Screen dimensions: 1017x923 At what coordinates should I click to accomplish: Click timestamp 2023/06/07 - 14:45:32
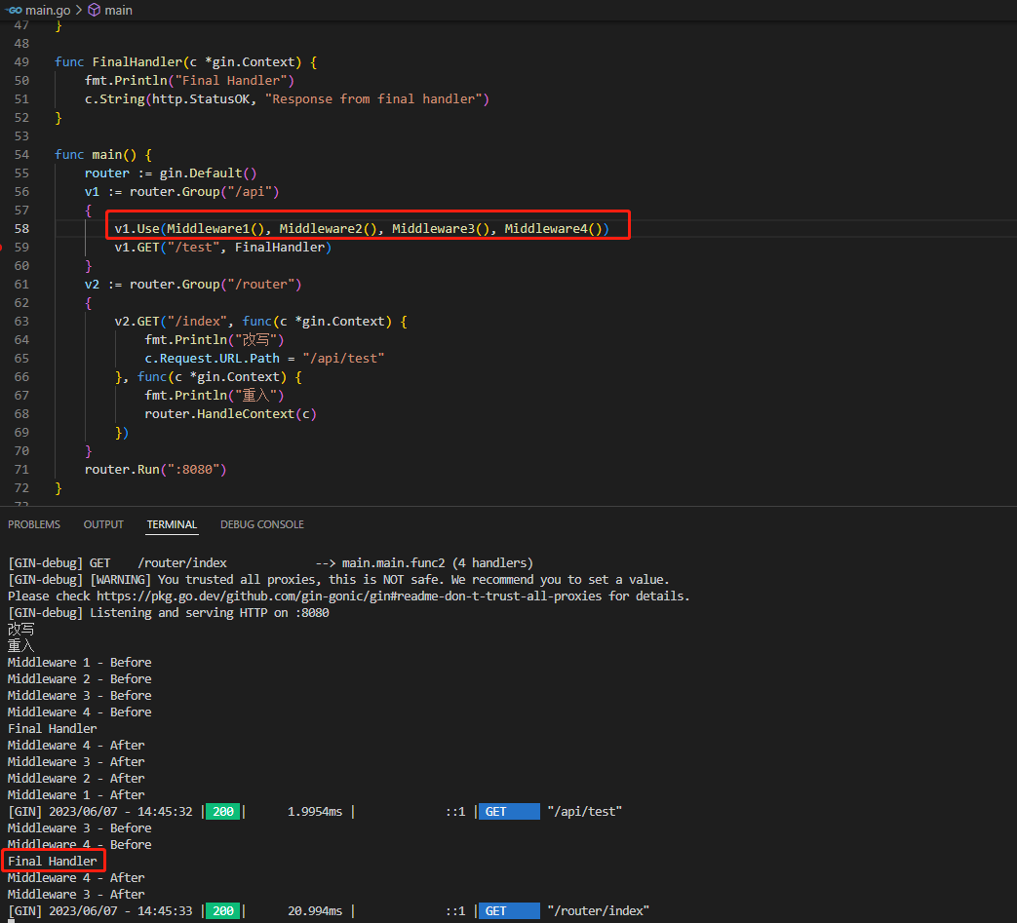pyautogui.click(x=121, y=812)
